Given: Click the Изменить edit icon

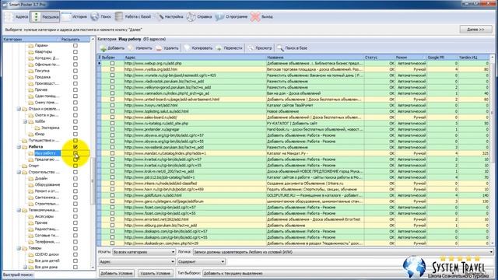Looking at the screenshot, I should [131, 48].
